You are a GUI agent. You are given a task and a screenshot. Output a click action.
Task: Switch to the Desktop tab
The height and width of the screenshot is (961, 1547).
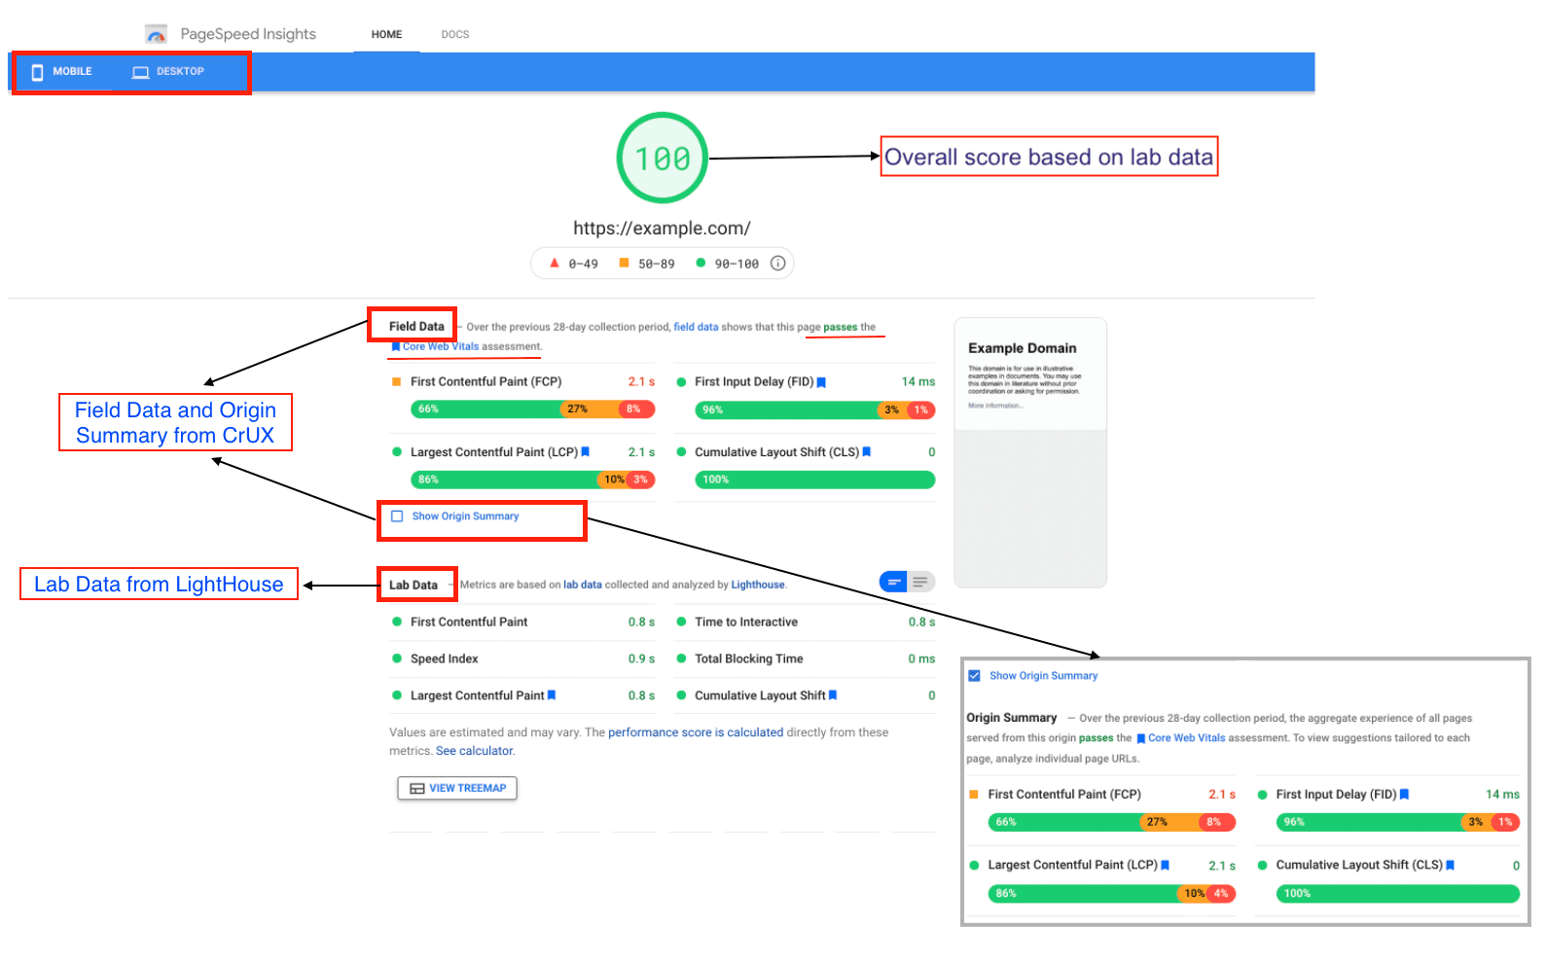(168, 72)
